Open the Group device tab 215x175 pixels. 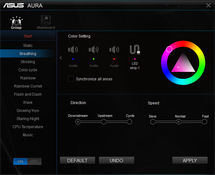(16, 22)
